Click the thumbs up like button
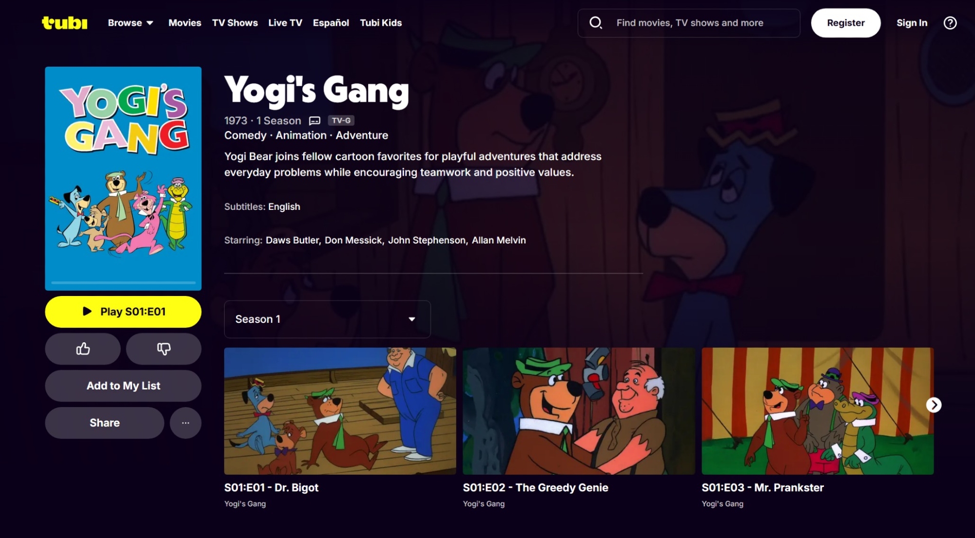This screenshot has height=538, width=975. coord(83,349)
